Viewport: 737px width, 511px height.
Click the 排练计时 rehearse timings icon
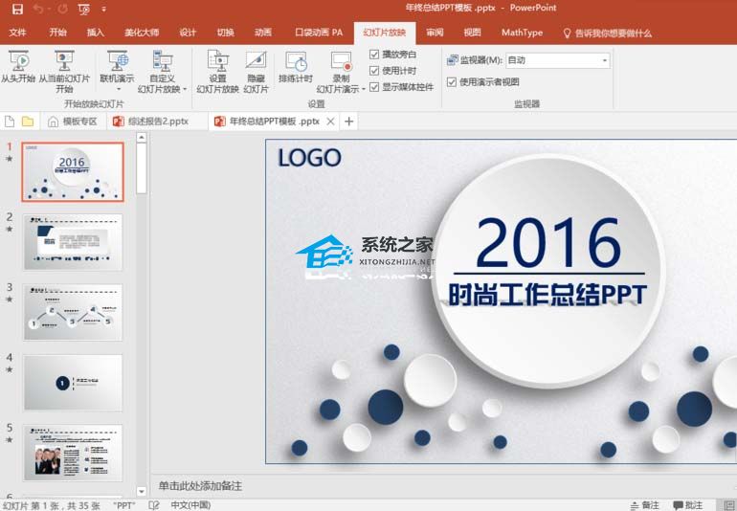click(x=296, y=66)
